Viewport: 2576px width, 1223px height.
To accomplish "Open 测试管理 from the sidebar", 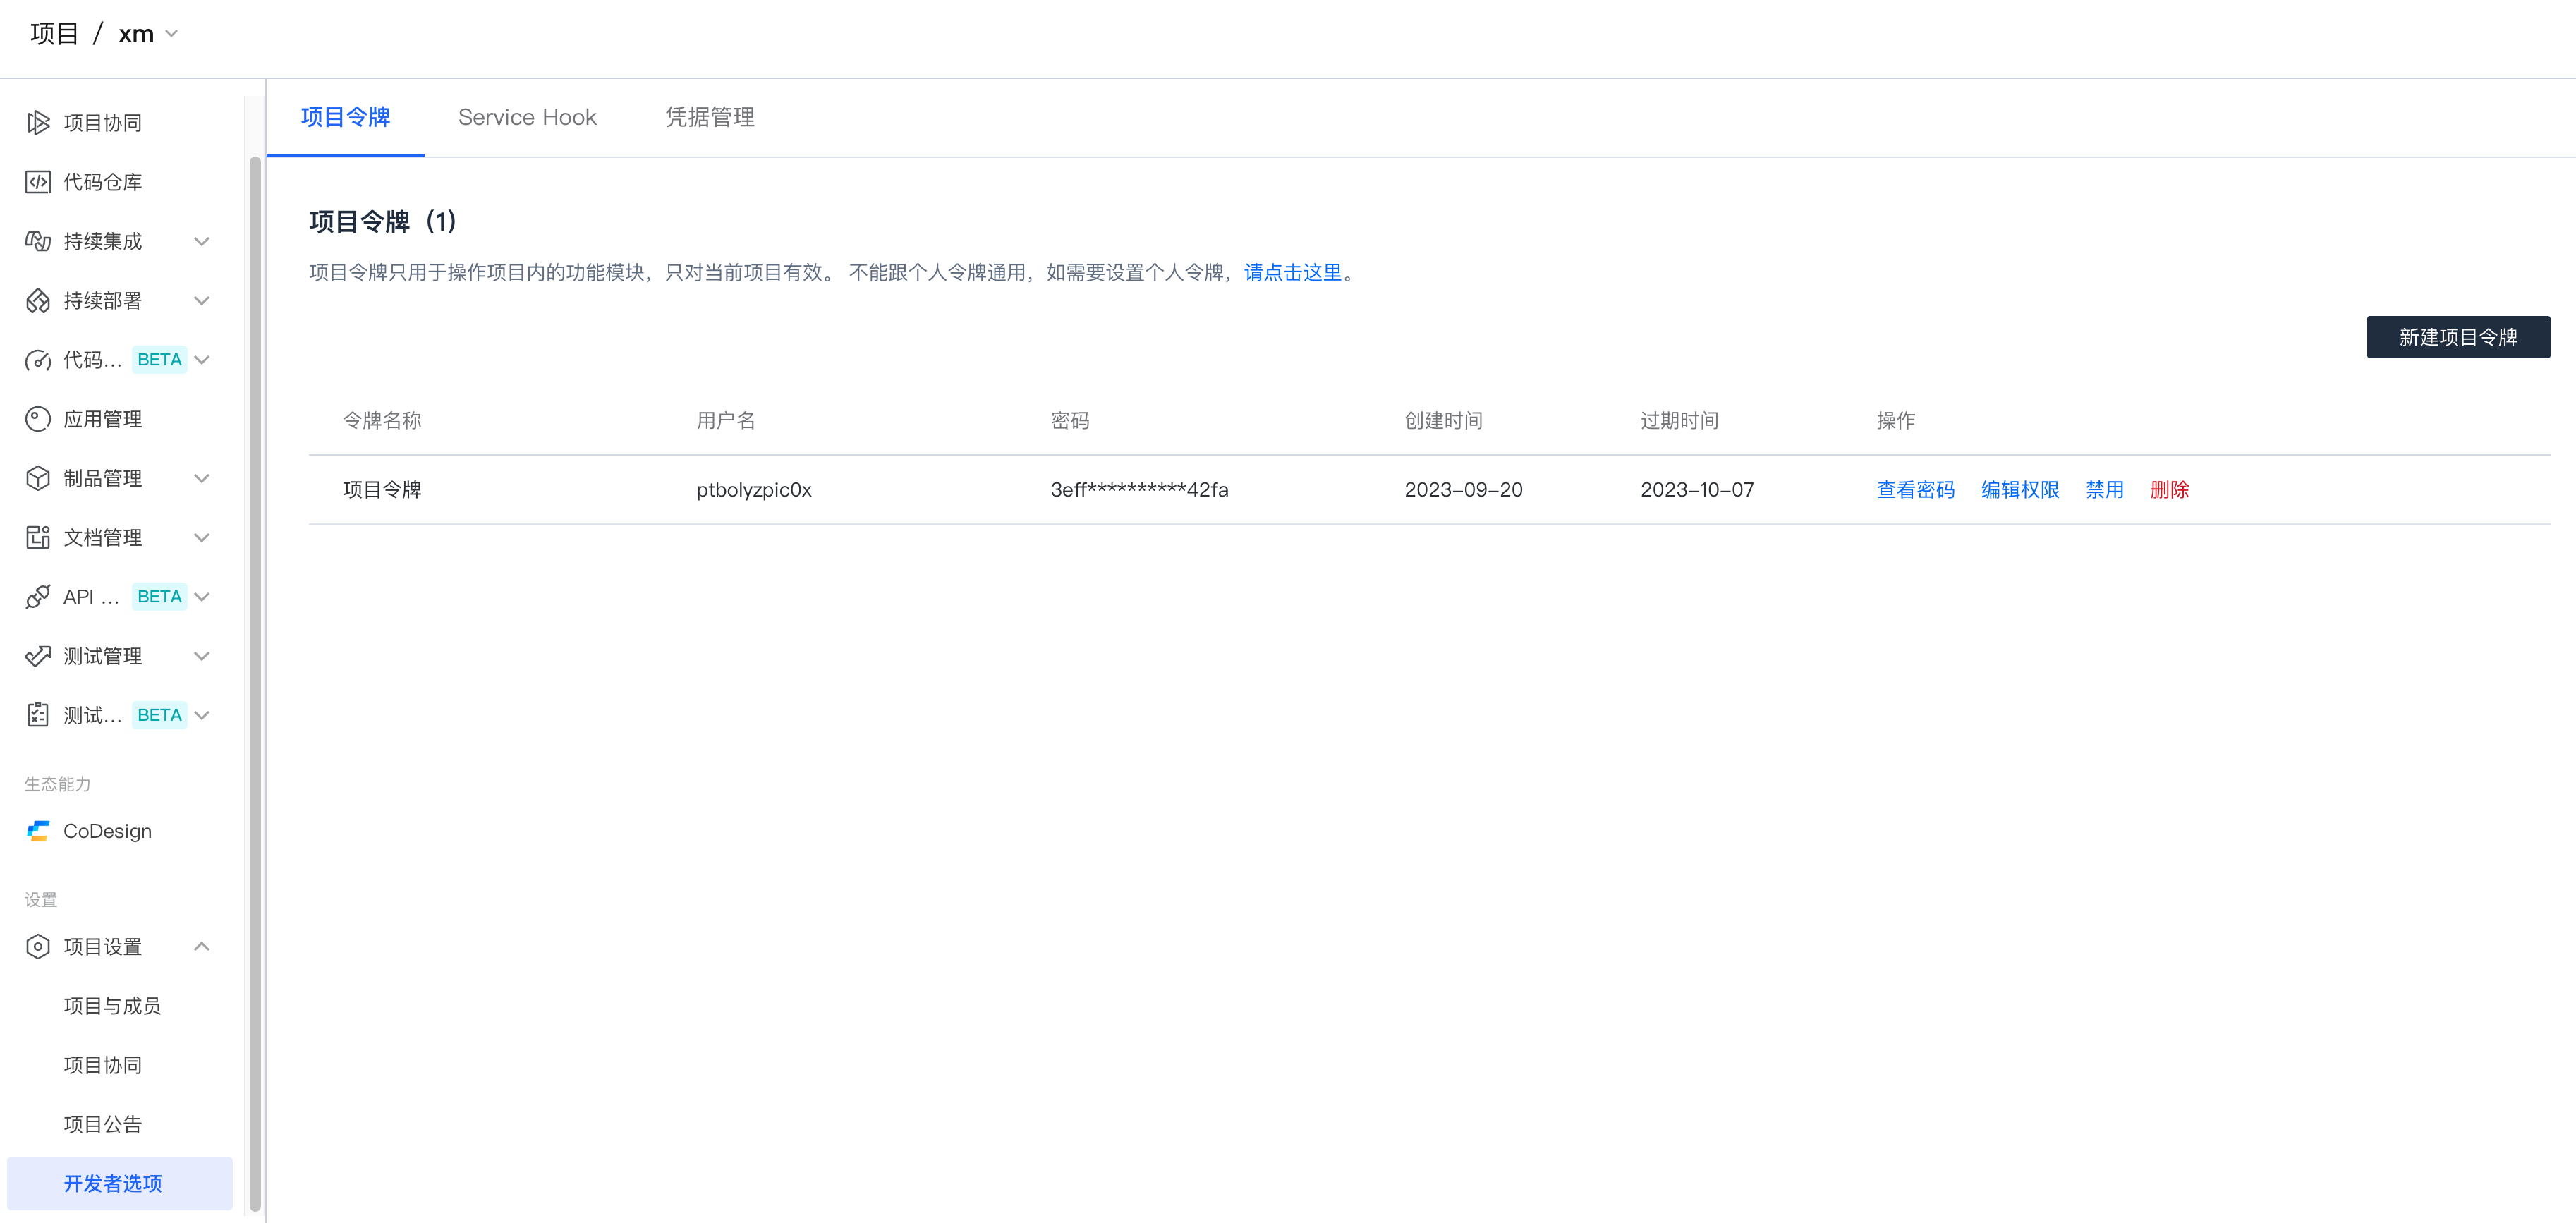I will pyautogui.click(x=103, y=655).
